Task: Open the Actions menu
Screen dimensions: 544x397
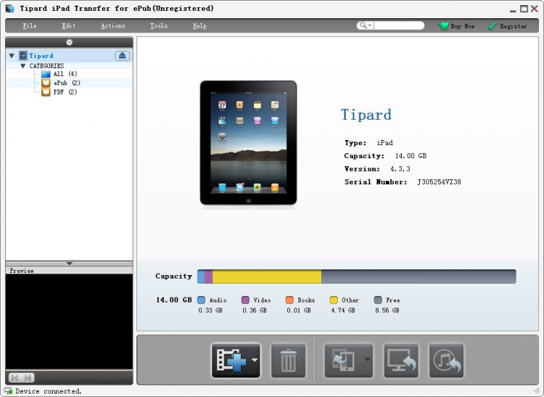Action: (113, 26)
